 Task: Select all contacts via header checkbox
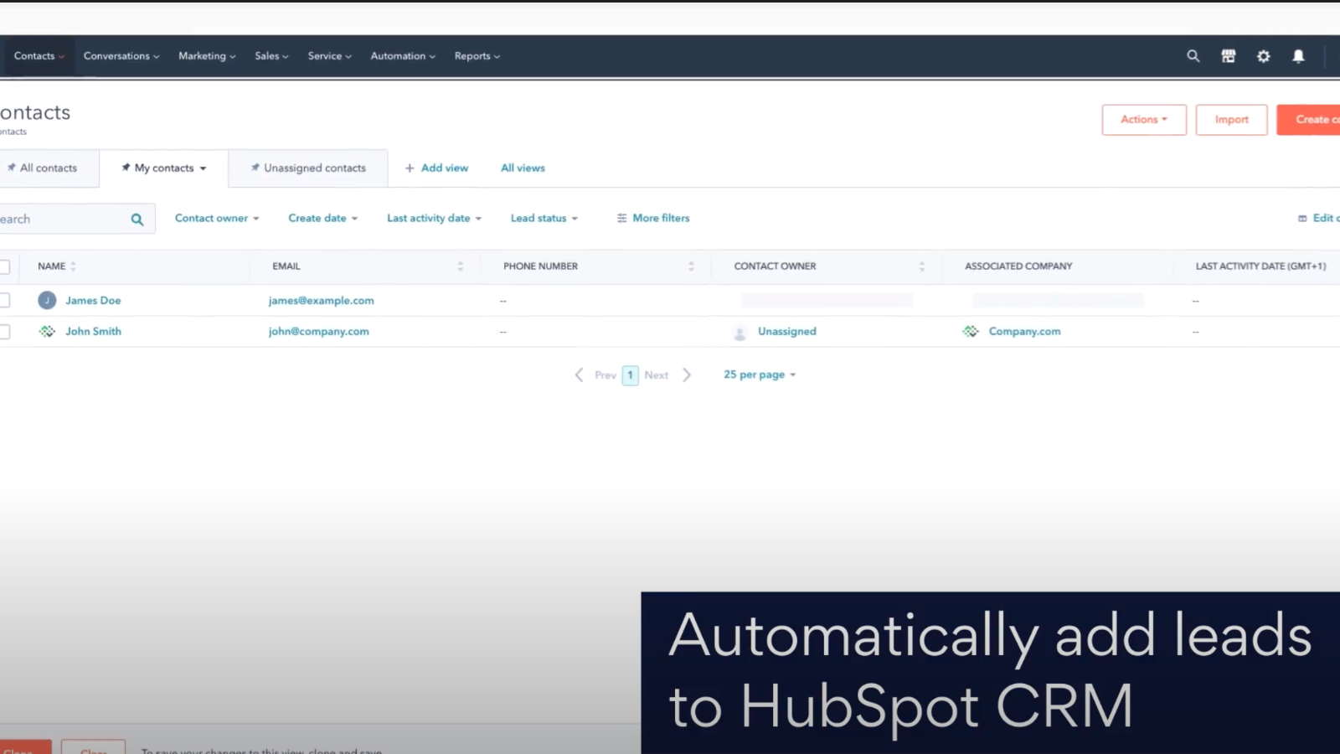(x=4, y=266)
